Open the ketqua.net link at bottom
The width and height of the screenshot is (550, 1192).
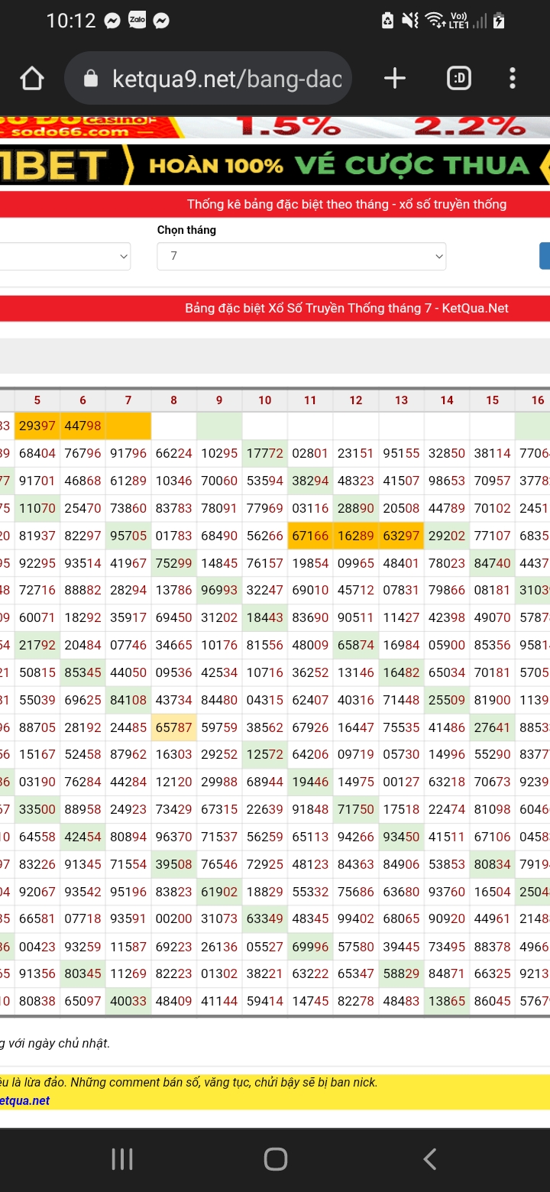pos(25,1100)
